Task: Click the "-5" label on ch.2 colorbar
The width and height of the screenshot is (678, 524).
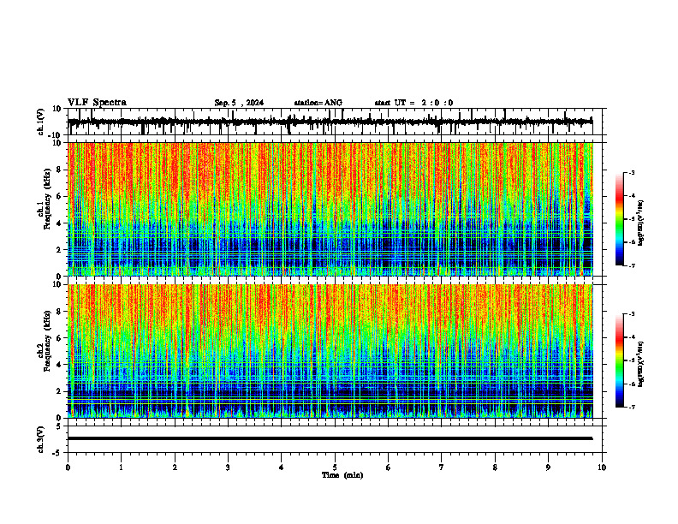Action: click(631, 360)
